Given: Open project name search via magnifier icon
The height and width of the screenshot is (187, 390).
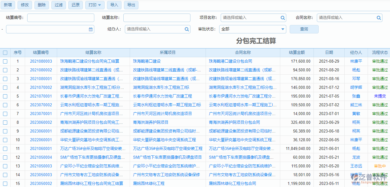Looking at the screenshot, I should [x=283, y=18].
